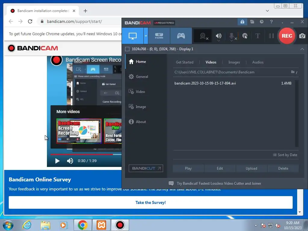Toggle the microphone recording icon
Image resolution: width=308 pixels, height=231 pixels.
tap(232, 36)
